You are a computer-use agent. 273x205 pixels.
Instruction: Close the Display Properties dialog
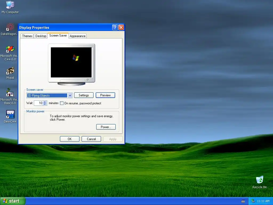(x=121, y=27)
